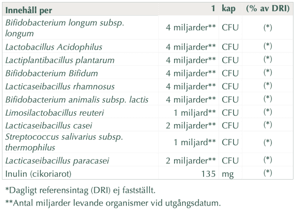Click the 135 amount in the Inulin row
295x211 pixels.
coord(209,173)
